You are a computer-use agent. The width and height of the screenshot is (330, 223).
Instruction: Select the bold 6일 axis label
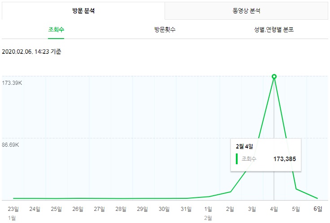click(x=317, y=209)
